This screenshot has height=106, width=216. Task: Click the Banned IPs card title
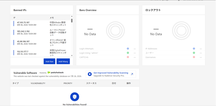coord(20,10)
